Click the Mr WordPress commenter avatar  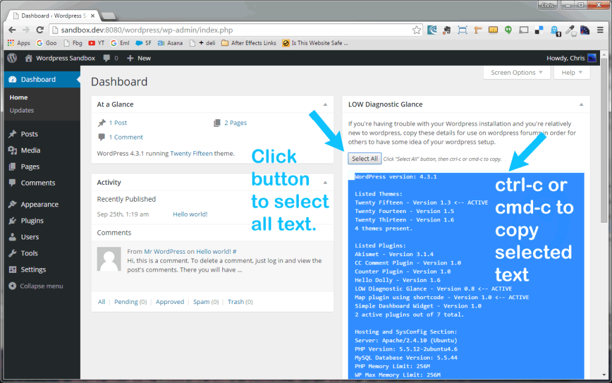coord(109,259)
